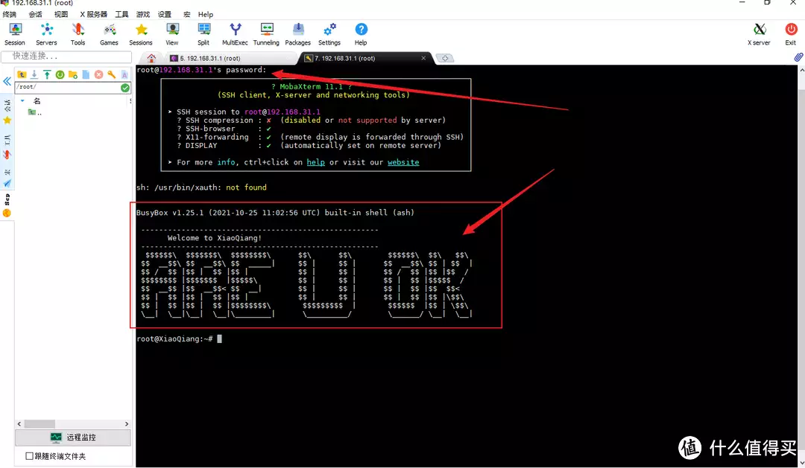Screen dimensions: 805x468
Task: Create a new folder in SFTP panel
Action: (x=73, y=75)
